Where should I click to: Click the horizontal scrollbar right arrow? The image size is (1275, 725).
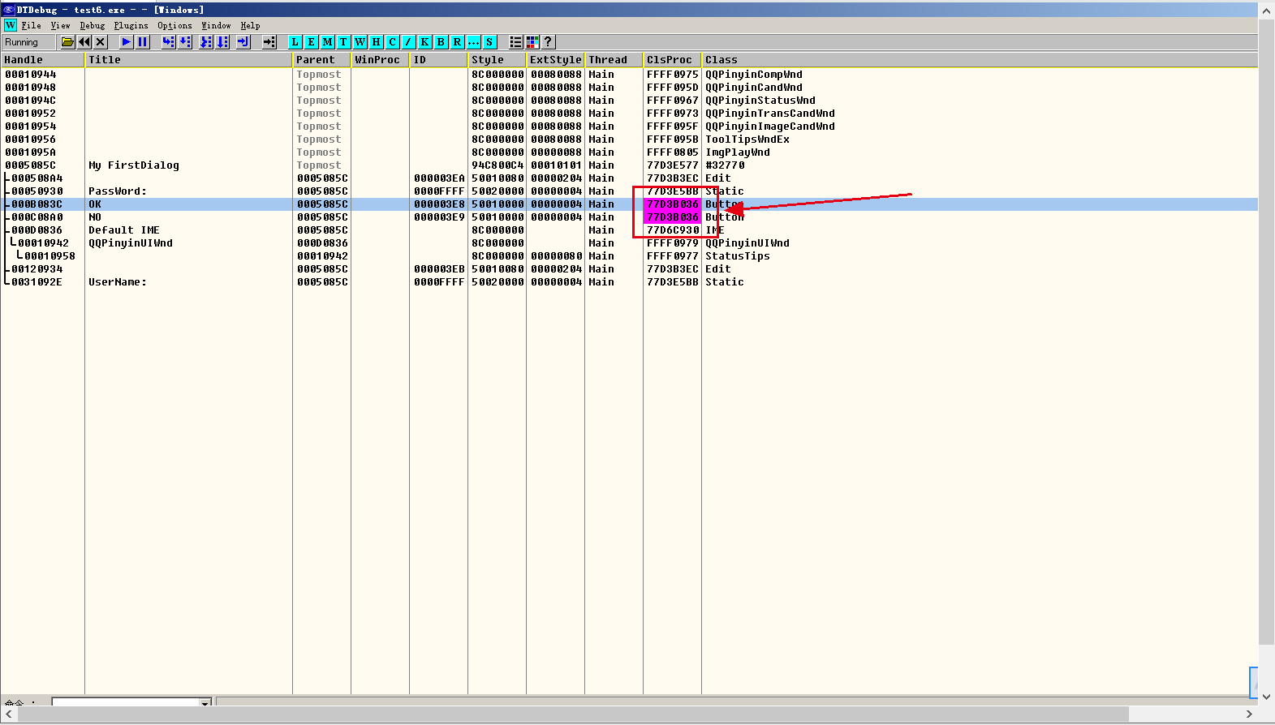1249,714
